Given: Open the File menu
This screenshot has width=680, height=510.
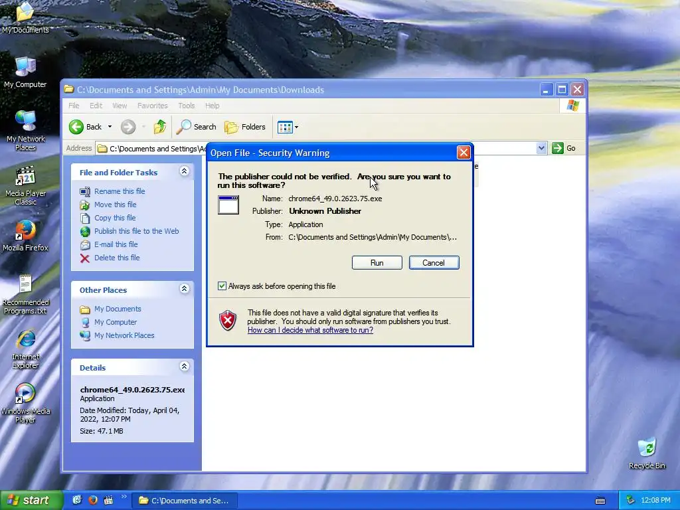Looking at the screenshot, I should point(74,106).
